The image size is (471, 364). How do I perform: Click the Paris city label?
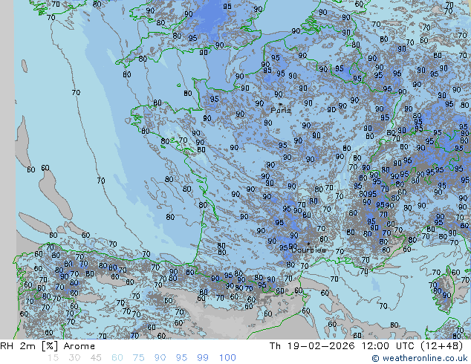281,111
